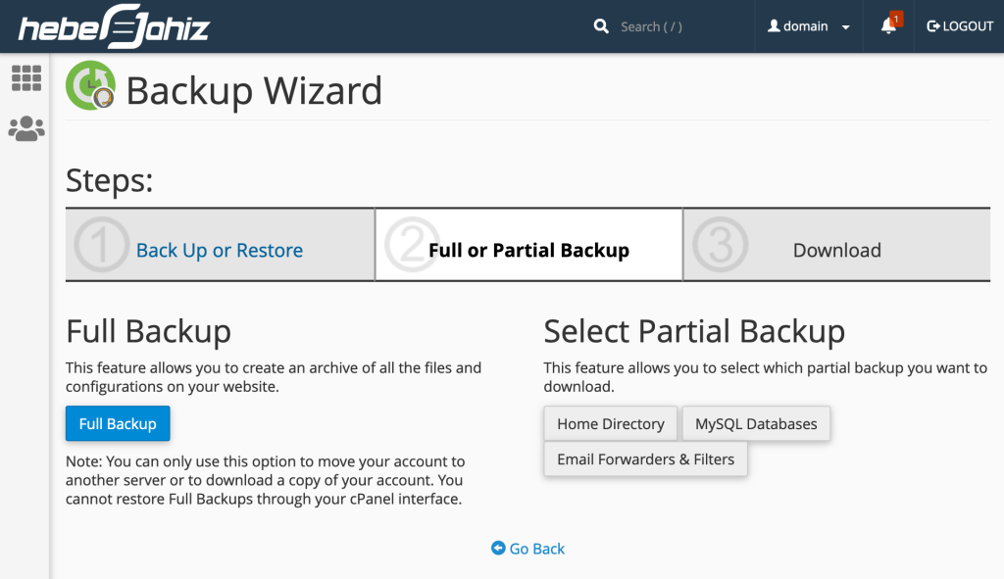Choose Email Forwarders & Filters backup
The height and width of the screenshot is (579, 1004).
point(645,459)
